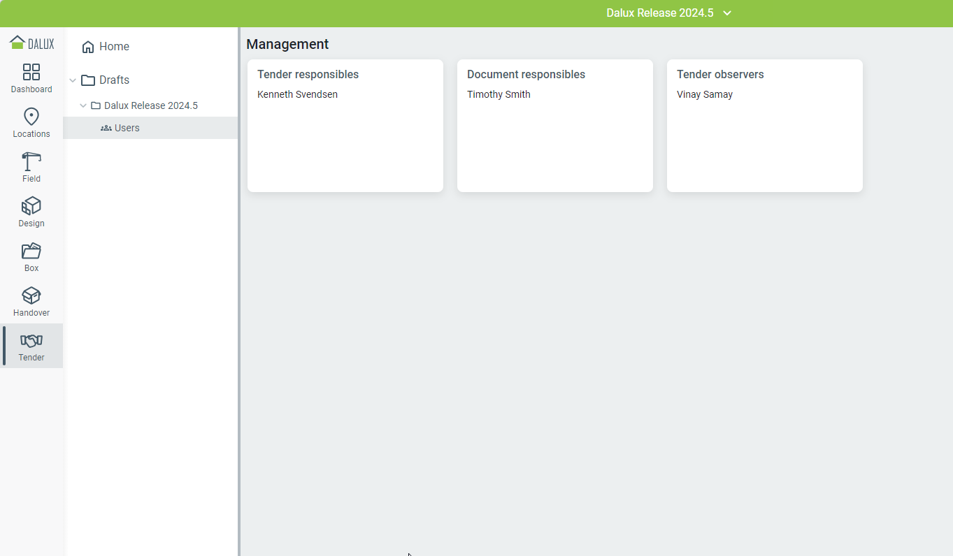This screenshot has width=953, height=556.
Task: Click the Dalux logo icon
Action: [17, 43]
